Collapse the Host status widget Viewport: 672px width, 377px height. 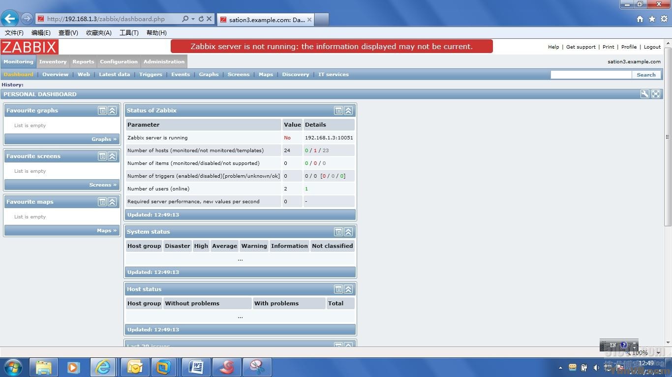(348, 289)
